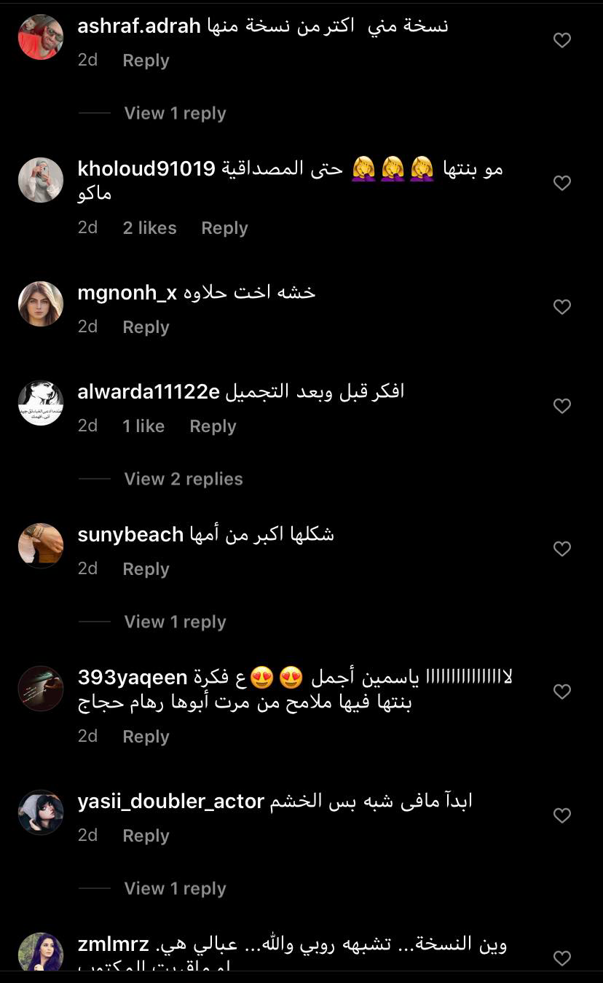Toggle the like heart on zmlmrz's comment
This screenshot has width=603, height=983.
click(x=562, y=957)
